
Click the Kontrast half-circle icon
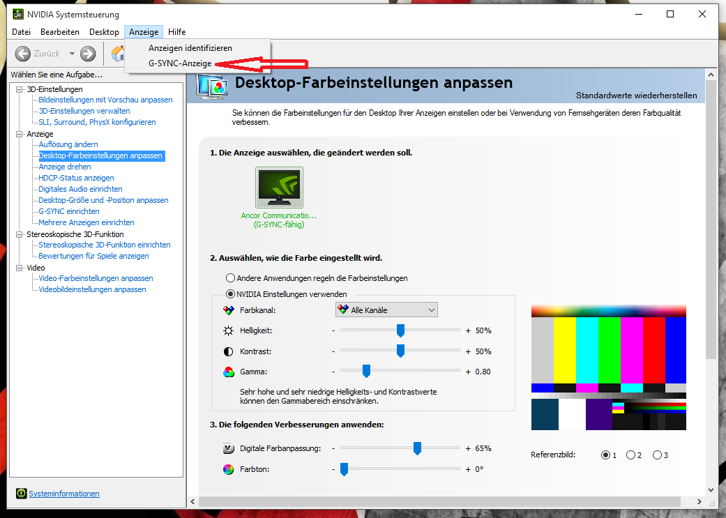click(228, 351)
